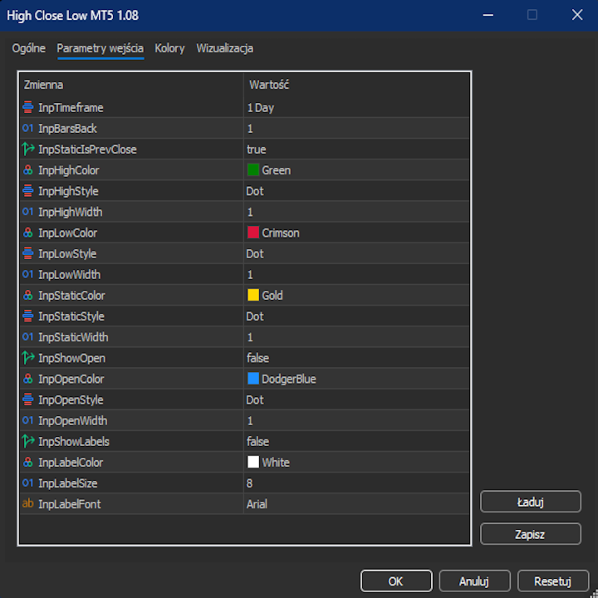Select the InpLabelFont variable name
The image size is (598, 598).
coord(70,504)
